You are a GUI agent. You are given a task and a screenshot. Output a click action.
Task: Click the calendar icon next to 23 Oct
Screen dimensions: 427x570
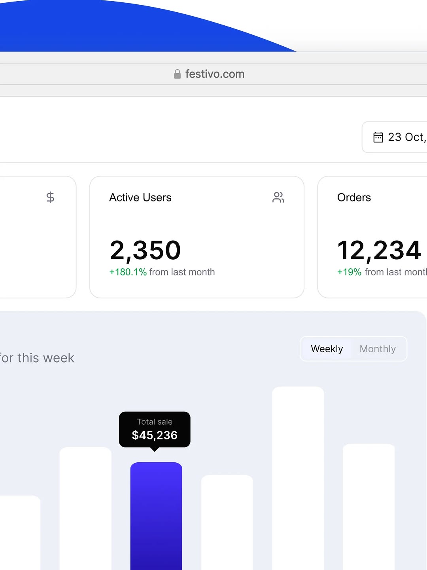coord(378,137)
